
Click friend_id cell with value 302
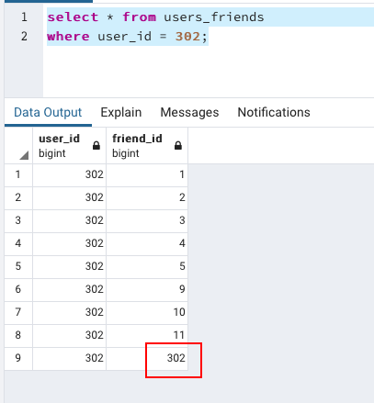[x=147, y=358]
